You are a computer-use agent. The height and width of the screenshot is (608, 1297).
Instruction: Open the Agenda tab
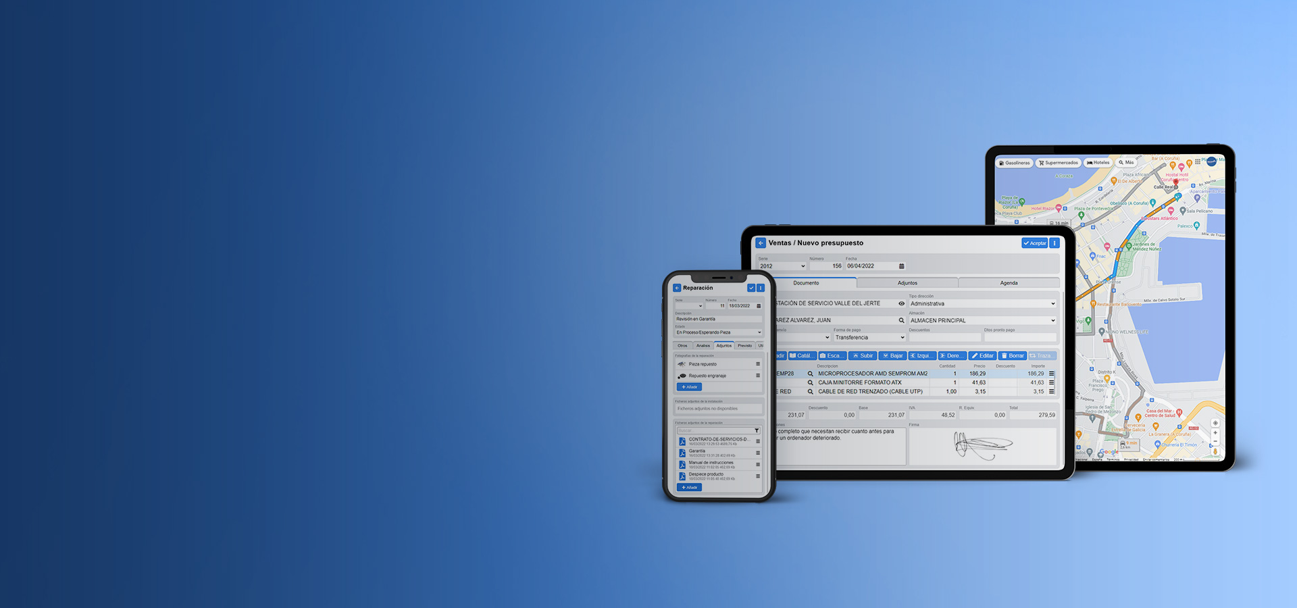point(1009,283)
